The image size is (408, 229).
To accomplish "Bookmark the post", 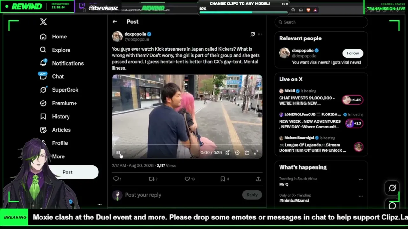I will [x=222, y=179].
